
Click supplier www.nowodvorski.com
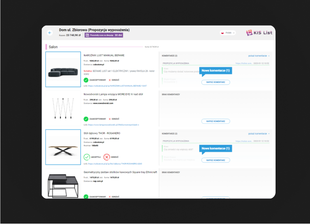(103, 103)
